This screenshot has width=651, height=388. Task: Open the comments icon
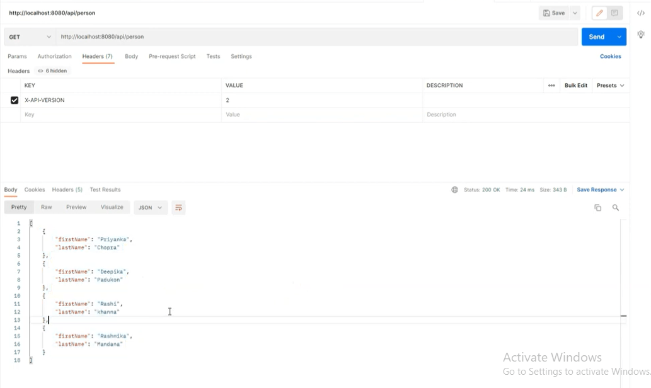coord(614,13)
